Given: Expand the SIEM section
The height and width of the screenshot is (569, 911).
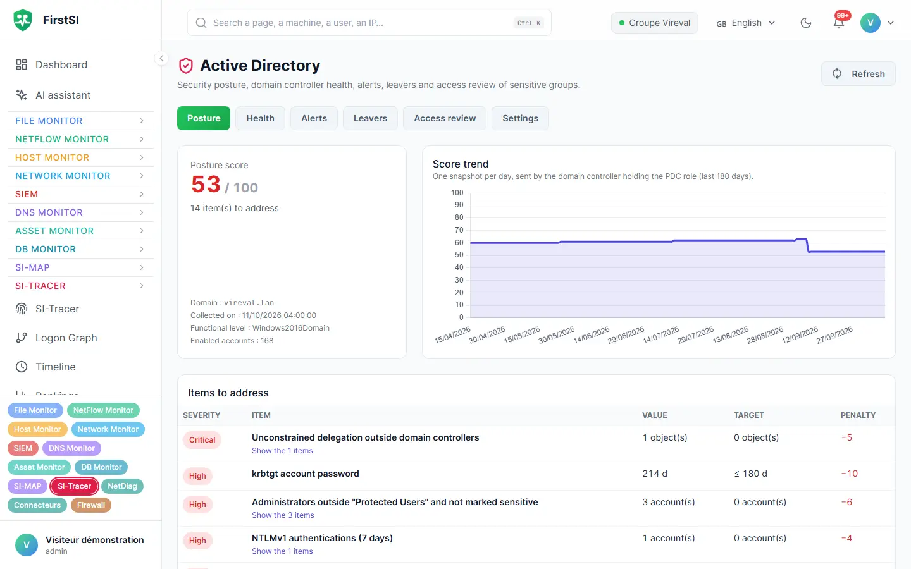Looking at the screenshot, I should click(80, 194).
